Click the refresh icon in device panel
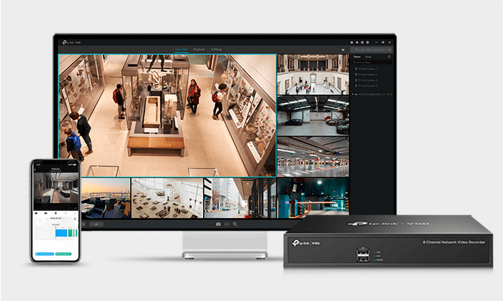Viewport: 503px width, 301px height. point(389,57)
